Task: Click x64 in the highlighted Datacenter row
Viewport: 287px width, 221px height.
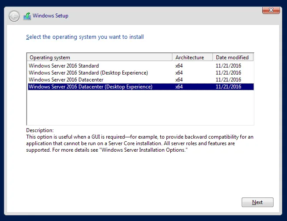Action: [x=179, y=87]
